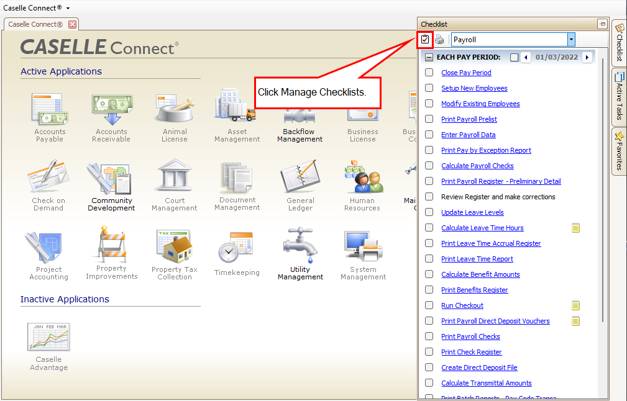Open the Property Improvements application
Image resolution: width=627 pixels, height=401 pixels.
(x=112, y=253)
